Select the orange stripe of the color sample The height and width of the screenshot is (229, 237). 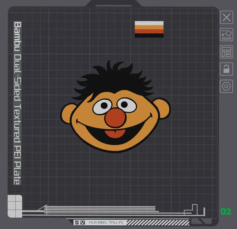(x=149, y=27)
